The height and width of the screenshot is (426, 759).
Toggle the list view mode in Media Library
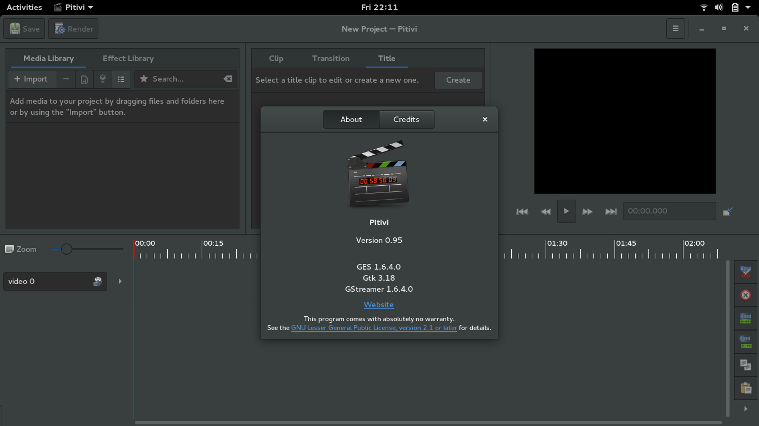click(x=121, y=79)
